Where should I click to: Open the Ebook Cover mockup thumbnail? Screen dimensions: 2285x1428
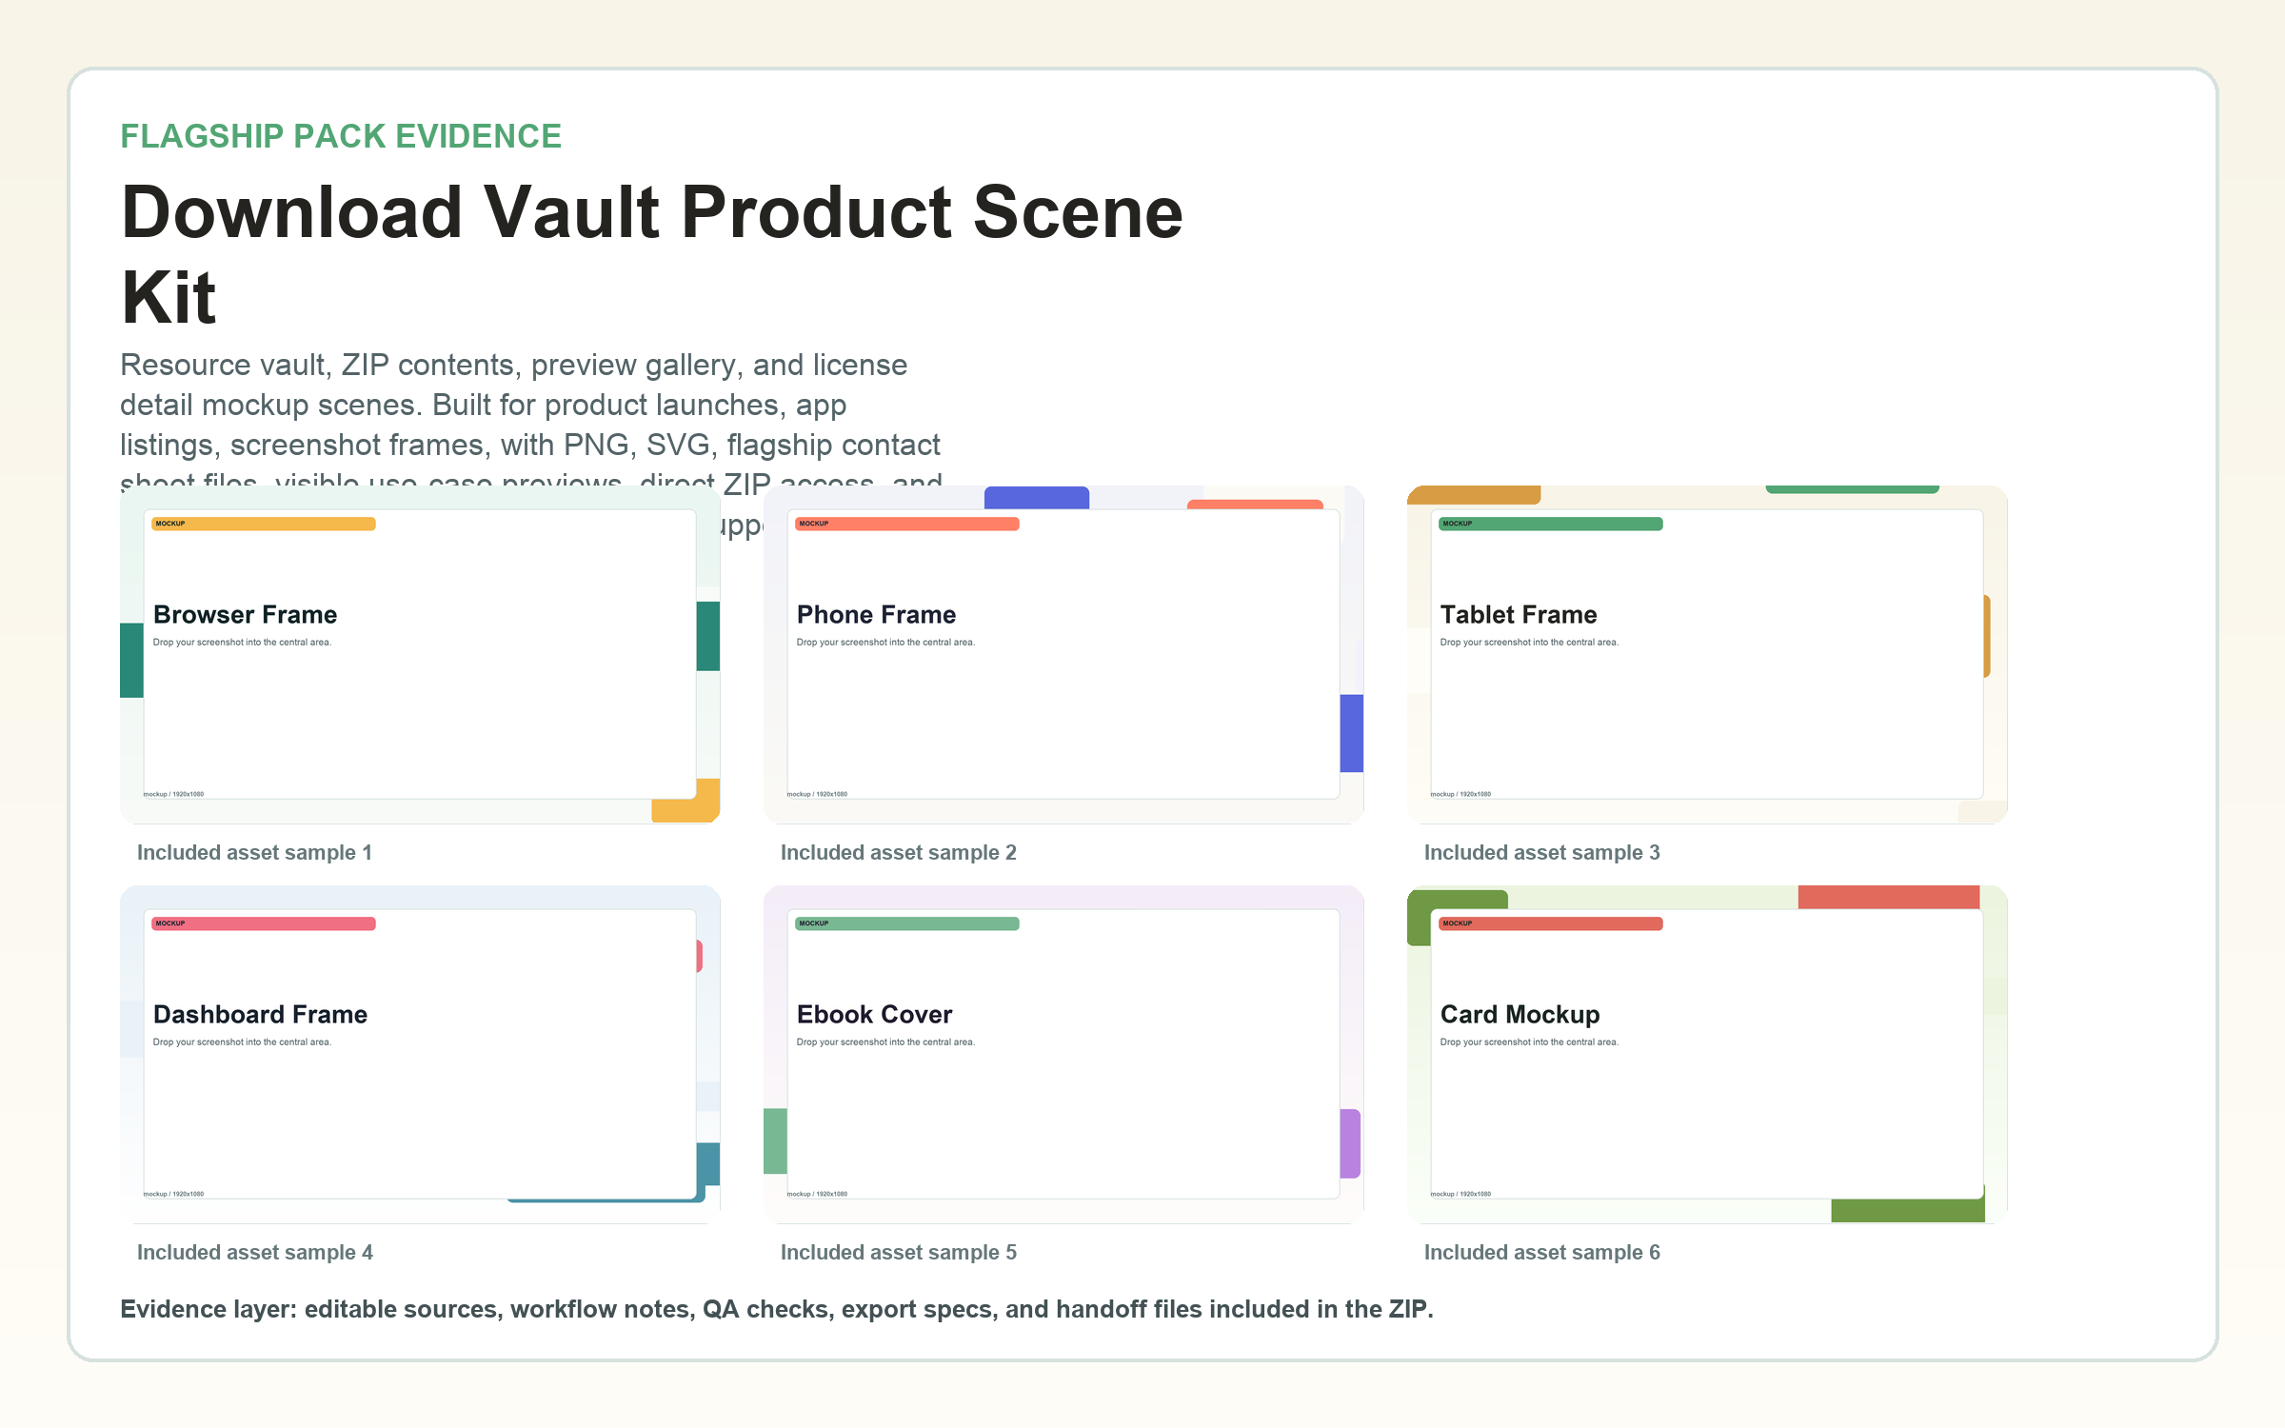pos(1063,1054)
